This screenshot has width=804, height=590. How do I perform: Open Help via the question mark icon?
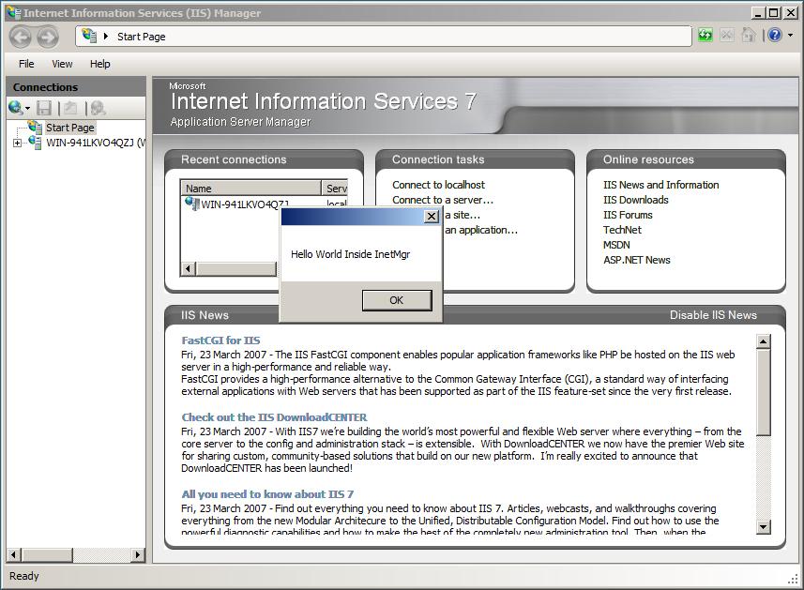point(775,35)
